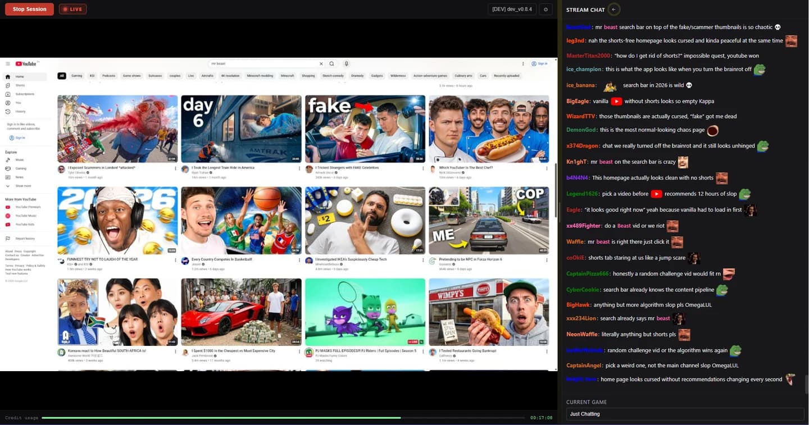Click the stream settings icon beside dev version
Image resolution: width=809 pixels, height=425 pixels.
coord(546,9)
